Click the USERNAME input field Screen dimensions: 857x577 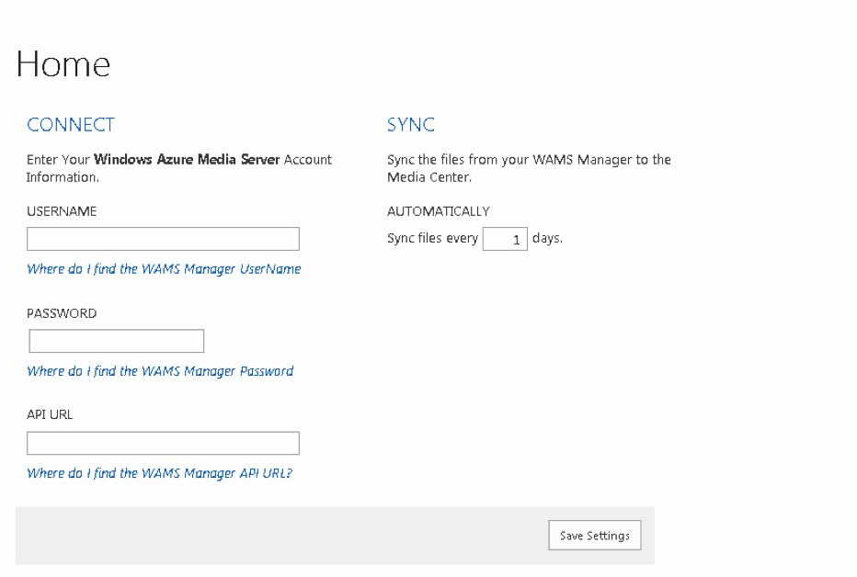point(163,239)
